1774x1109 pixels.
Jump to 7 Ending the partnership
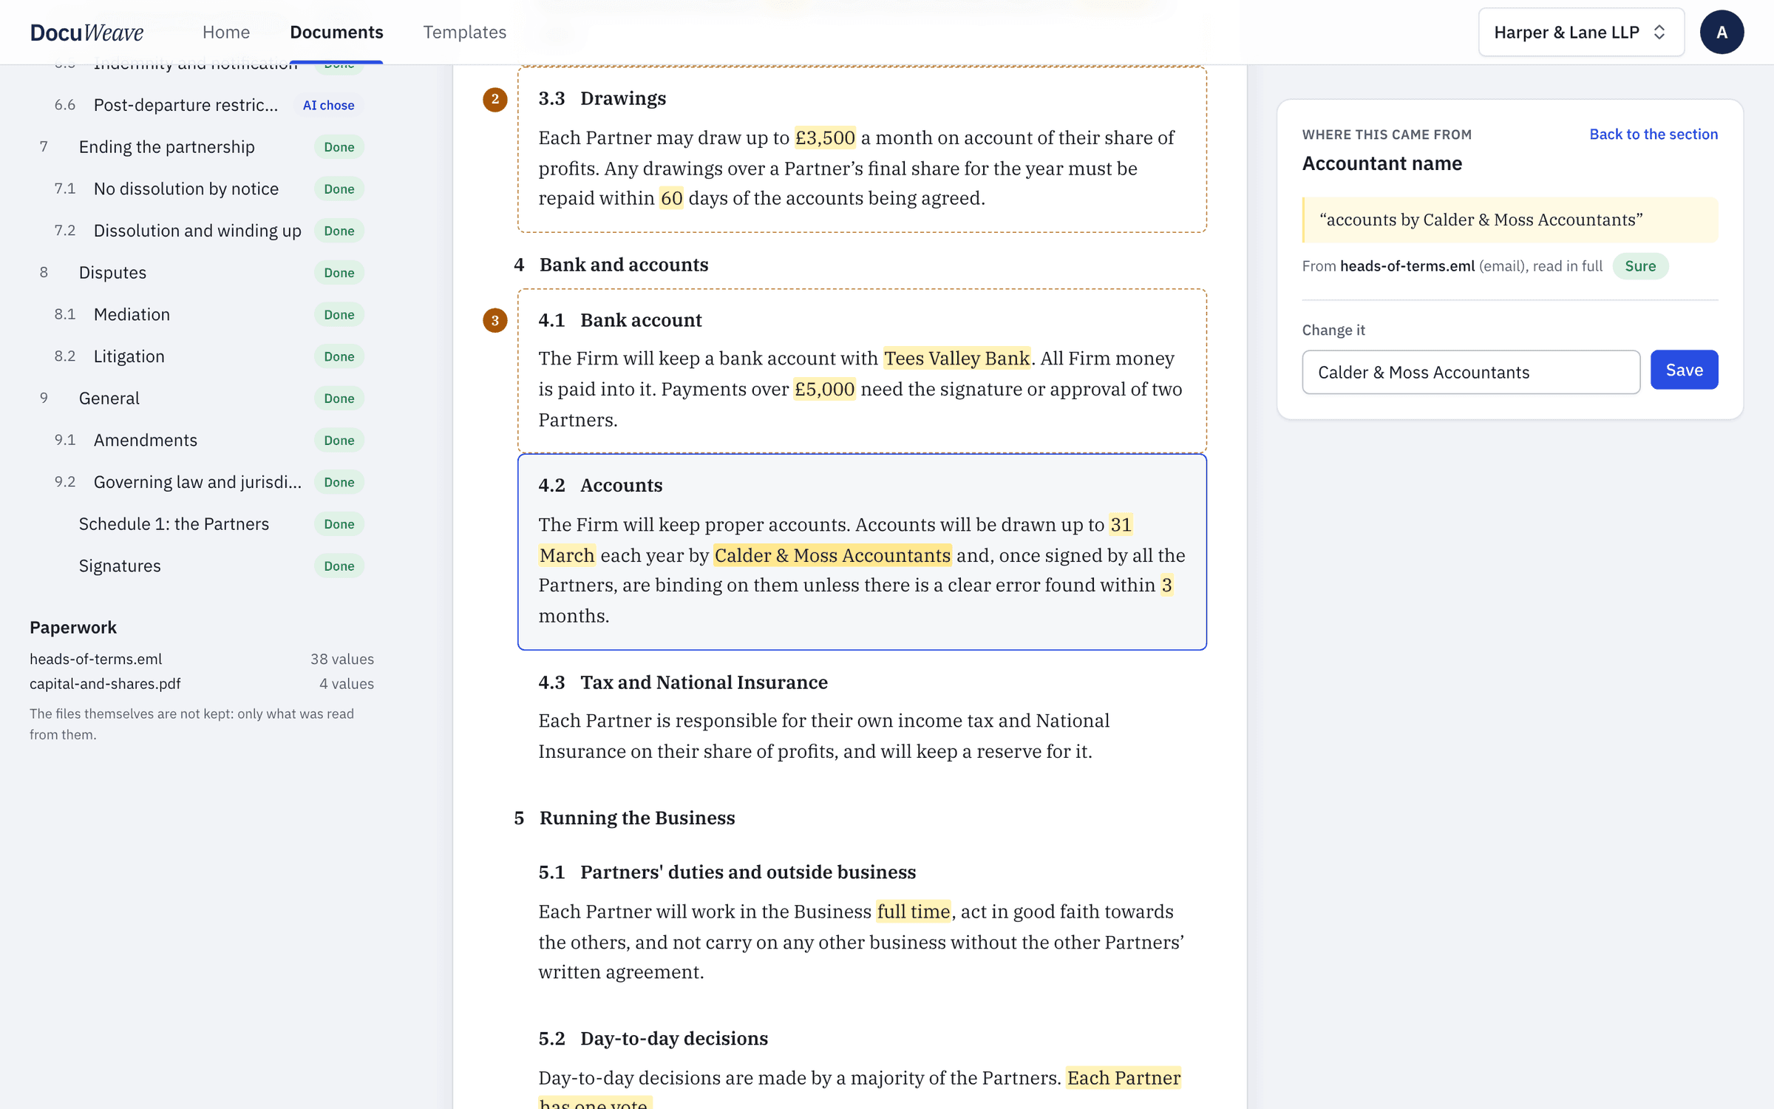tap(201, 146)
